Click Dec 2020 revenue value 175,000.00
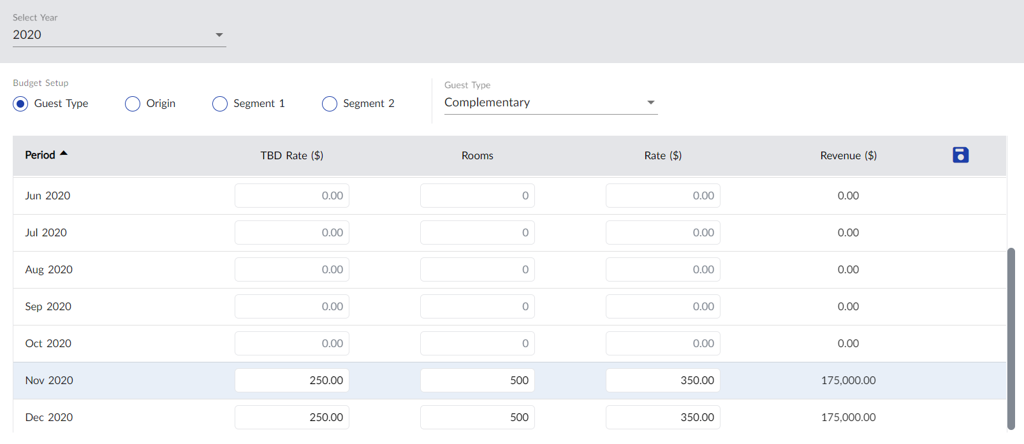 click(849, 417)
